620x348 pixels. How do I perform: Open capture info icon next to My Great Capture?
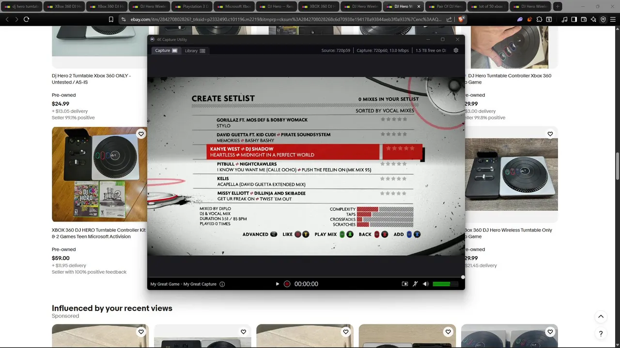(x=222, y=284)
